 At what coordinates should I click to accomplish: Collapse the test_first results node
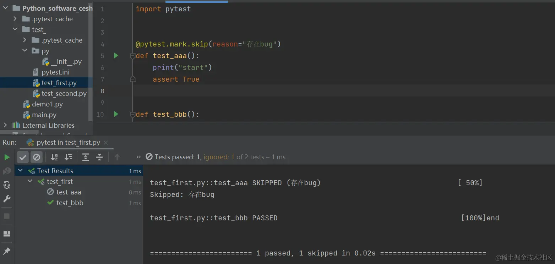click(30, 181)
